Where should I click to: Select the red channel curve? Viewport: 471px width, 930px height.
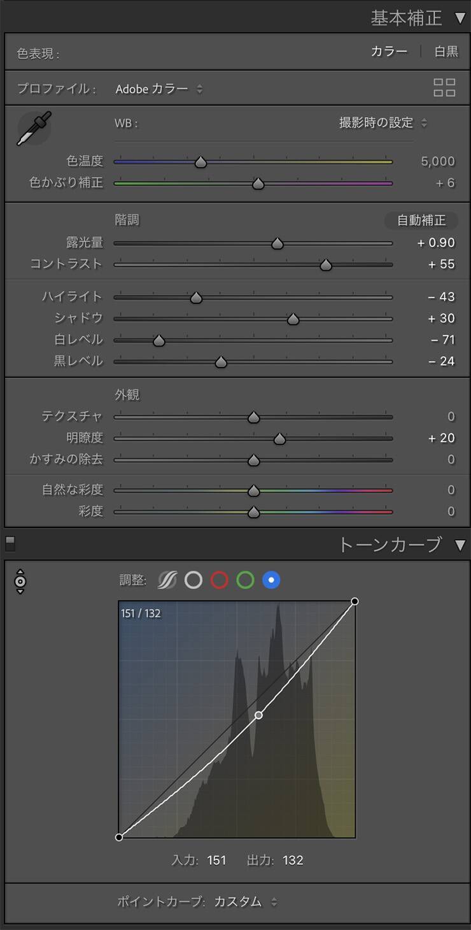pos(220,580)
